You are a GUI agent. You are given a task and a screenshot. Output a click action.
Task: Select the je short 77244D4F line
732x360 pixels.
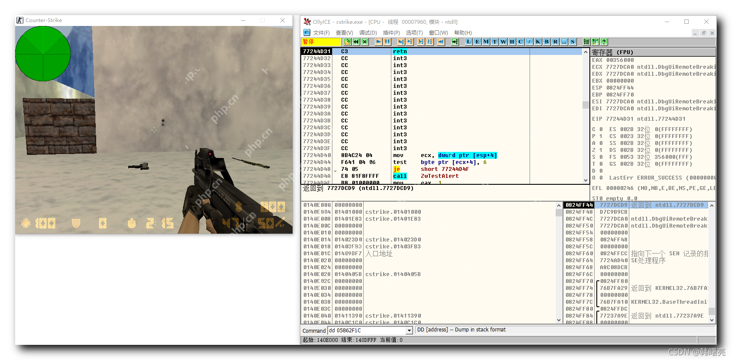[442, 169]
